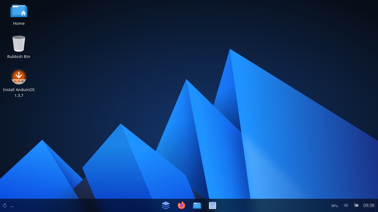Open the 09:38 clock panel
The width and height of the screenshot is (378, 212).
click(369, 205)
